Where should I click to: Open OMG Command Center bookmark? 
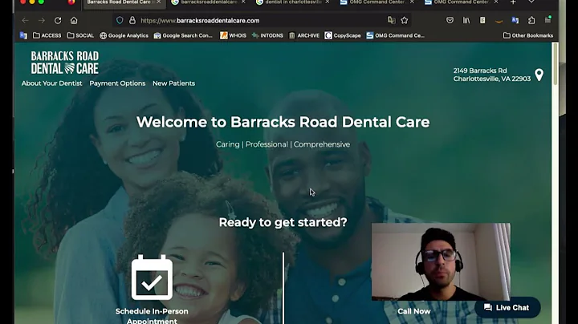coord(396,35)
